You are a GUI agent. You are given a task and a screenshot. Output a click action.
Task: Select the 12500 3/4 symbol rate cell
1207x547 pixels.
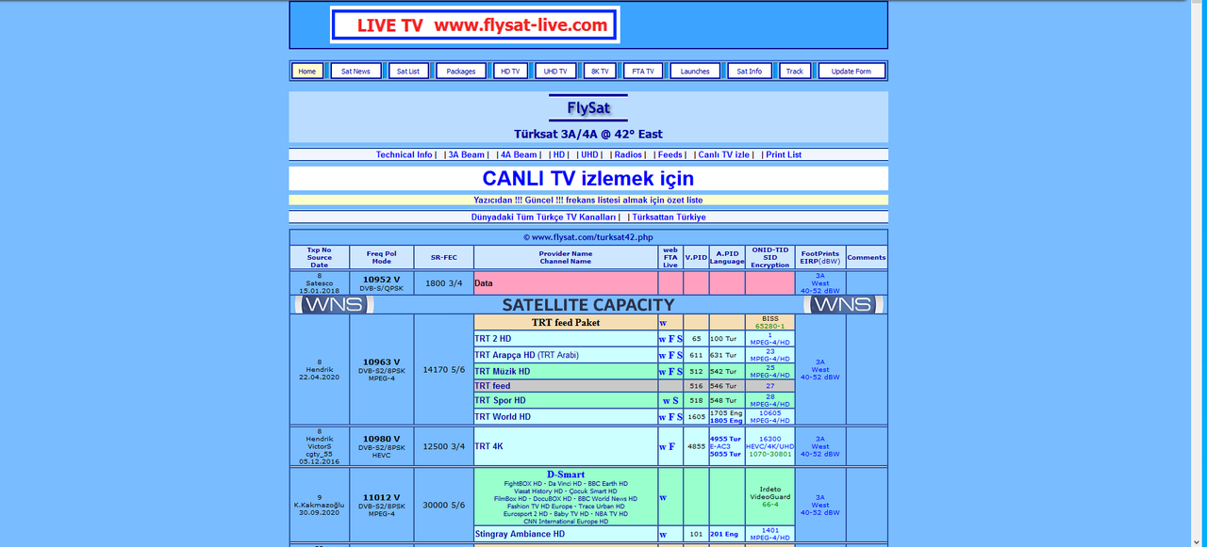click(443, 446)
